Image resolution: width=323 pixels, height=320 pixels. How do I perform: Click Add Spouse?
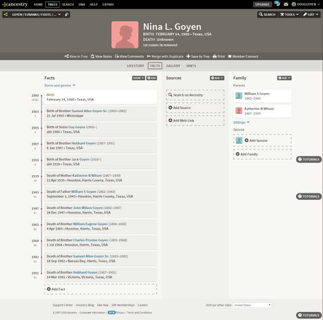[x=262, y=140]
